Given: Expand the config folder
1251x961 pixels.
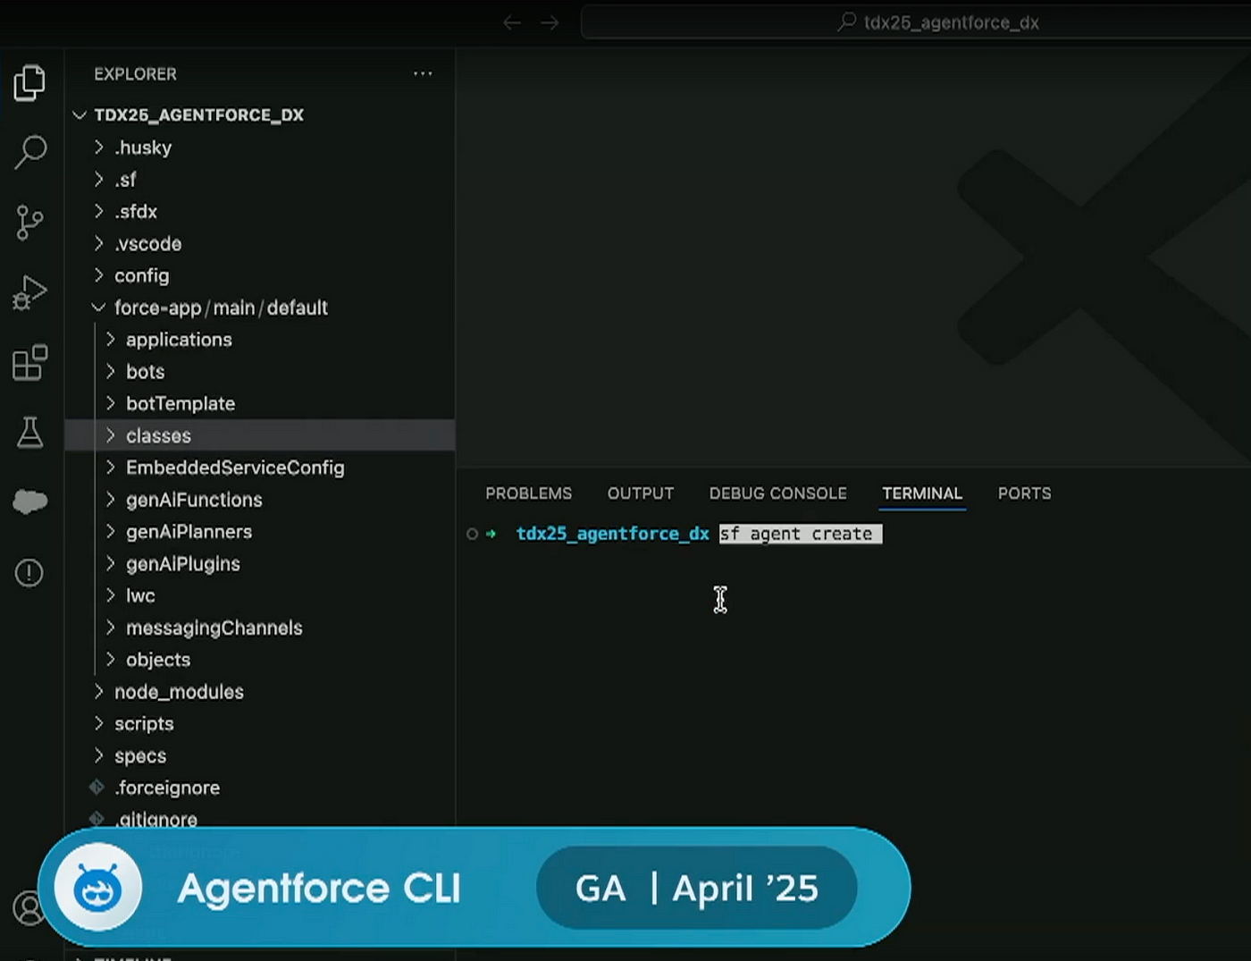Looking at the screenshot, I should (x=99, y=275).
